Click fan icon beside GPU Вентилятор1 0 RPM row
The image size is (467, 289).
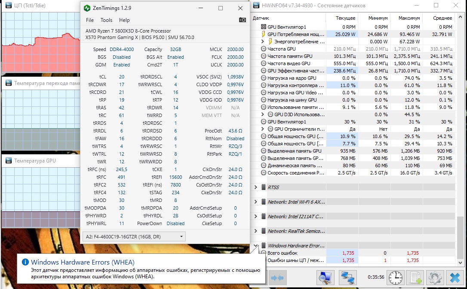coord(263,27)
